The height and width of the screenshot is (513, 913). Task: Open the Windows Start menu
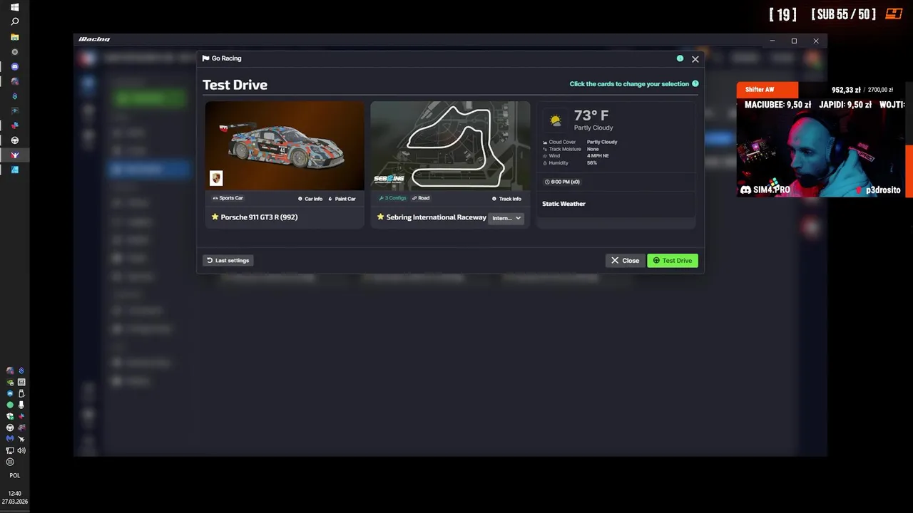point(15,7)
